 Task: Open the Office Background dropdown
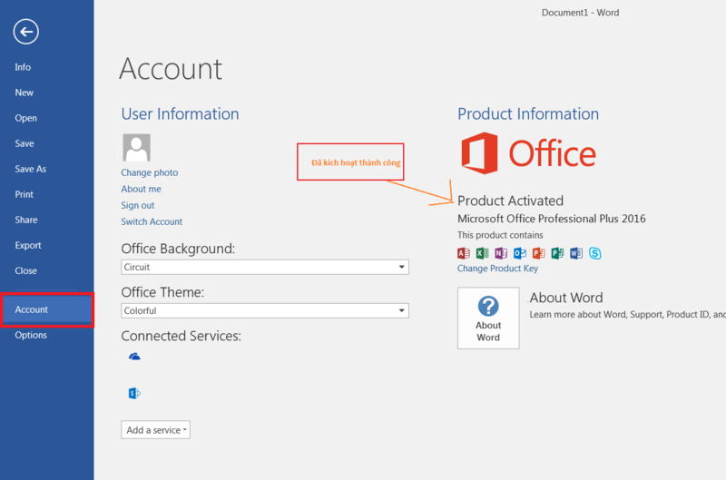click(x=265, y=267)
